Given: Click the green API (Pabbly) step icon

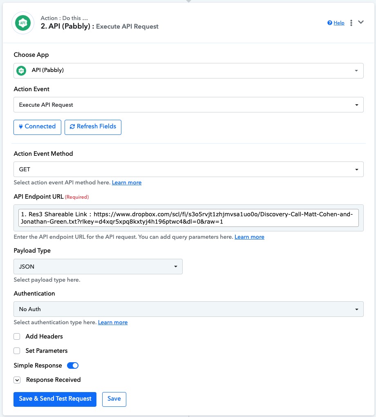Looking at the screenshot, I should [x=23, y=23].
